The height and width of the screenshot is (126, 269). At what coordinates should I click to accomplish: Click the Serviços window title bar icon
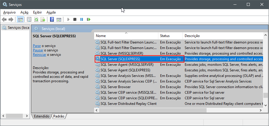pos(5,4)
